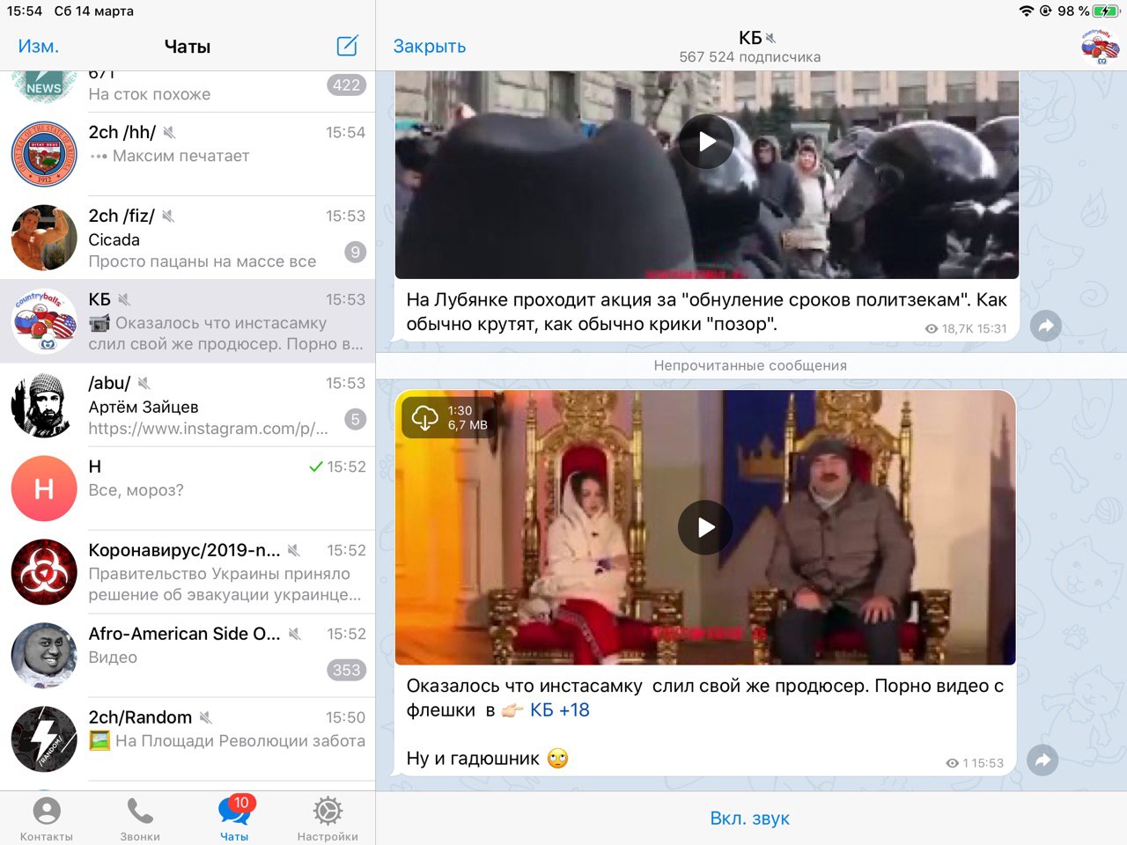The image size is (1127, 845).
Task: Tap the 15:54 clock in status bar
Action: coord(25,11)
